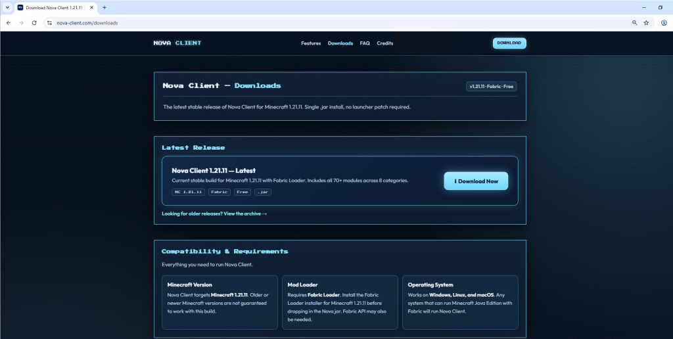The width and height of the screenshot is (673, 339).
Task: Bookmark this page with star icon
Action: click(646, 23)
